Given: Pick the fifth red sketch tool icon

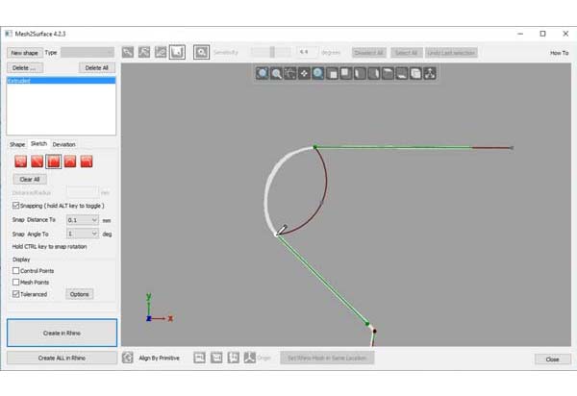Looking at the screenshot, I should pos(87,161).
